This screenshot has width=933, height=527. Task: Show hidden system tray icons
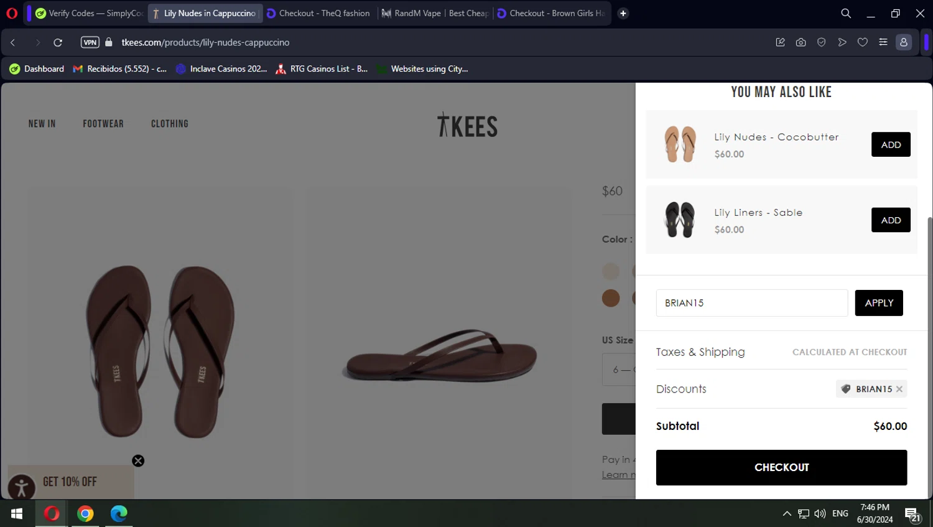(x=787, y=513)
